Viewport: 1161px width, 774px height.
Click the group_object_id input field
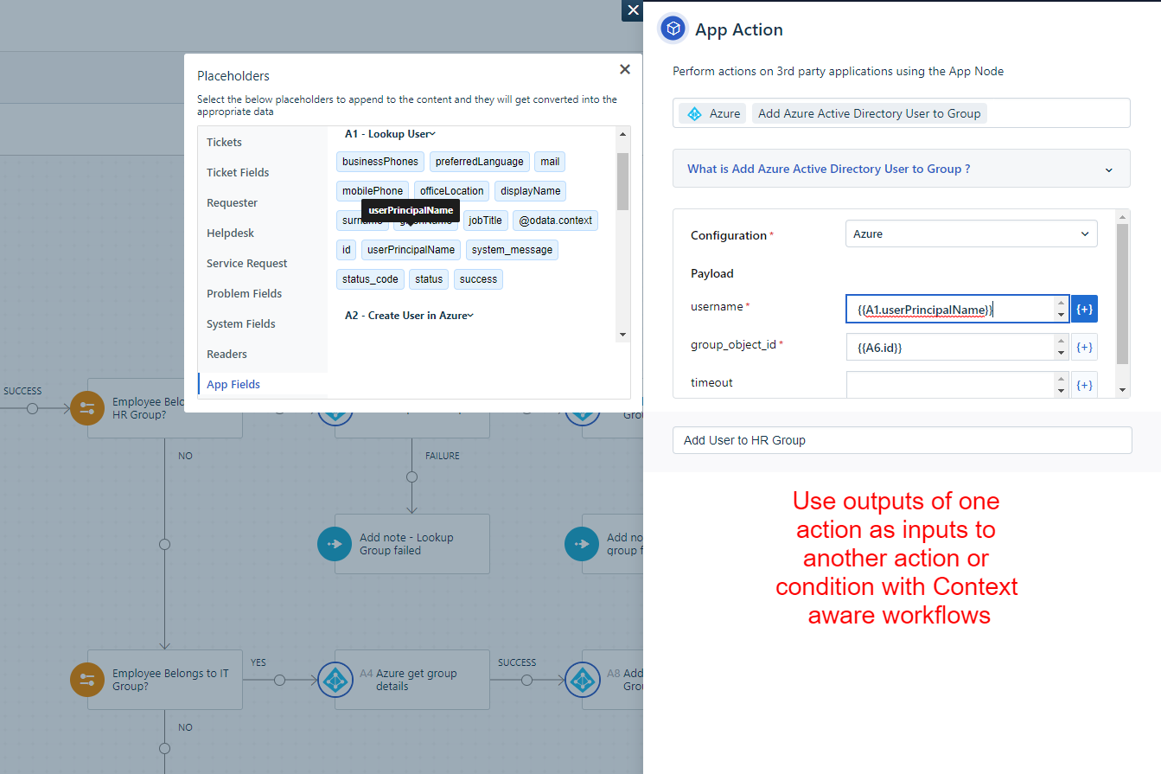pos(957,347)
